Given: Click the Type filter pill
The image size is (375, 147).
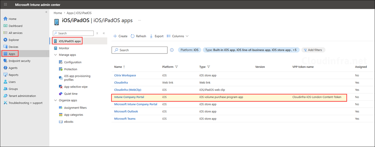Looking at the screenshot, I should (251, 50).
